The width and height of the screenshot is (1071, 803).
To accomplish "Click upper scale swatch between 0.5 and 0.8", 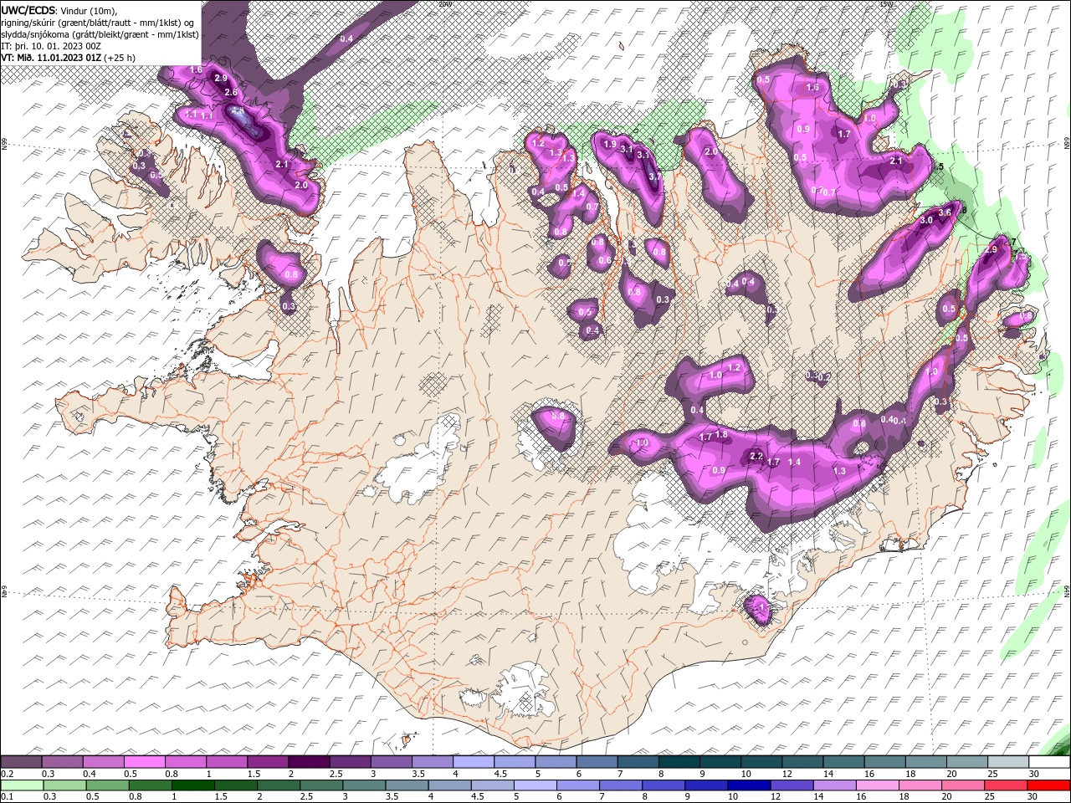I will [144, 762].
